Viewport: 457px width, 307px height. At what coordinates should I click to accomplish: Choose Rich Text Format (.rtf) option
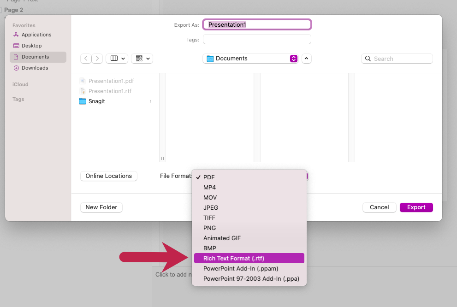(233, 258)
